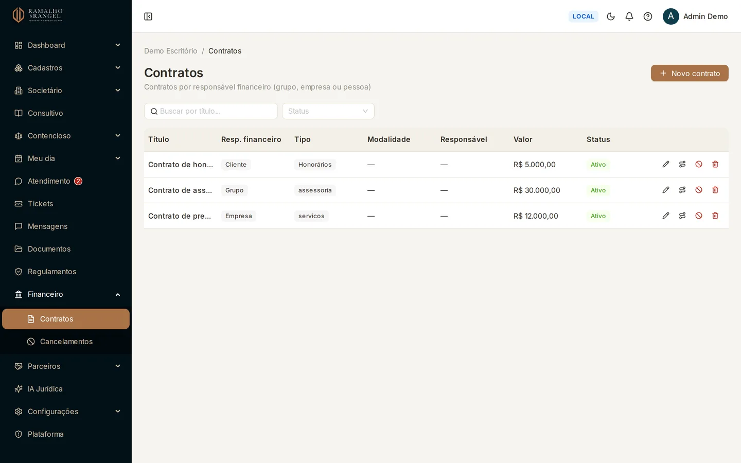
Task: Click the Ramalho & Rangel logo
Action: 38,15
